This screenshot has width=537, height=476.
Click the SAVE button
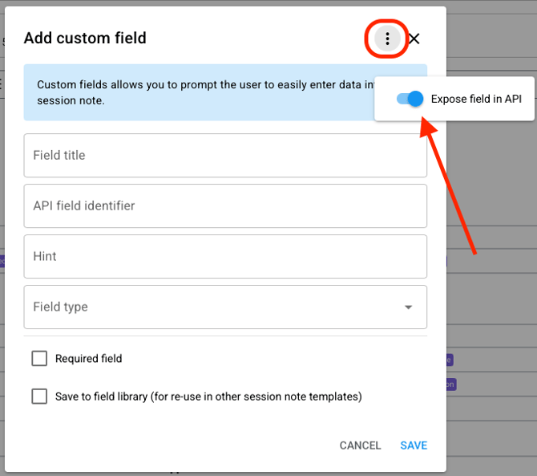[414, 445]
